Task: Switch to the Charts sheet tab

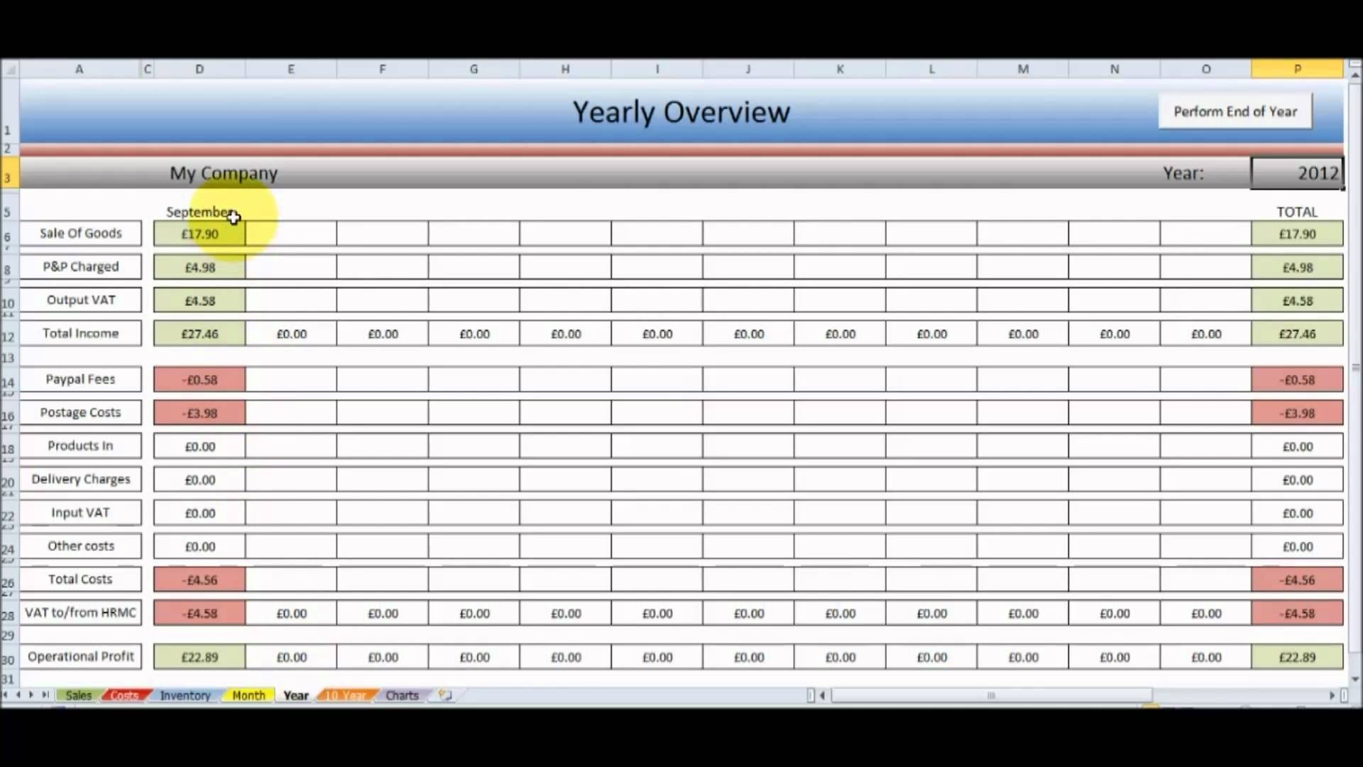Action: (400, 695)
